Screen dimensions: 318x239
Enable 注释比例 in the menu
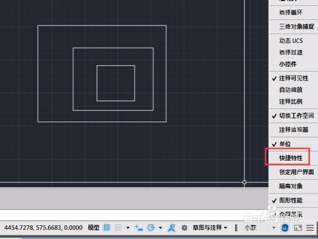(x=293, y=101)
